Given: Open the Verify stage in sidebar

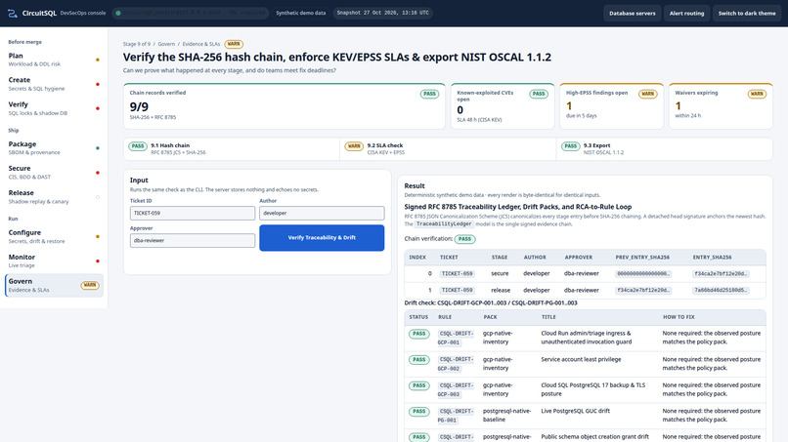Looking at the screenshot, I should [x=54, y=108].
